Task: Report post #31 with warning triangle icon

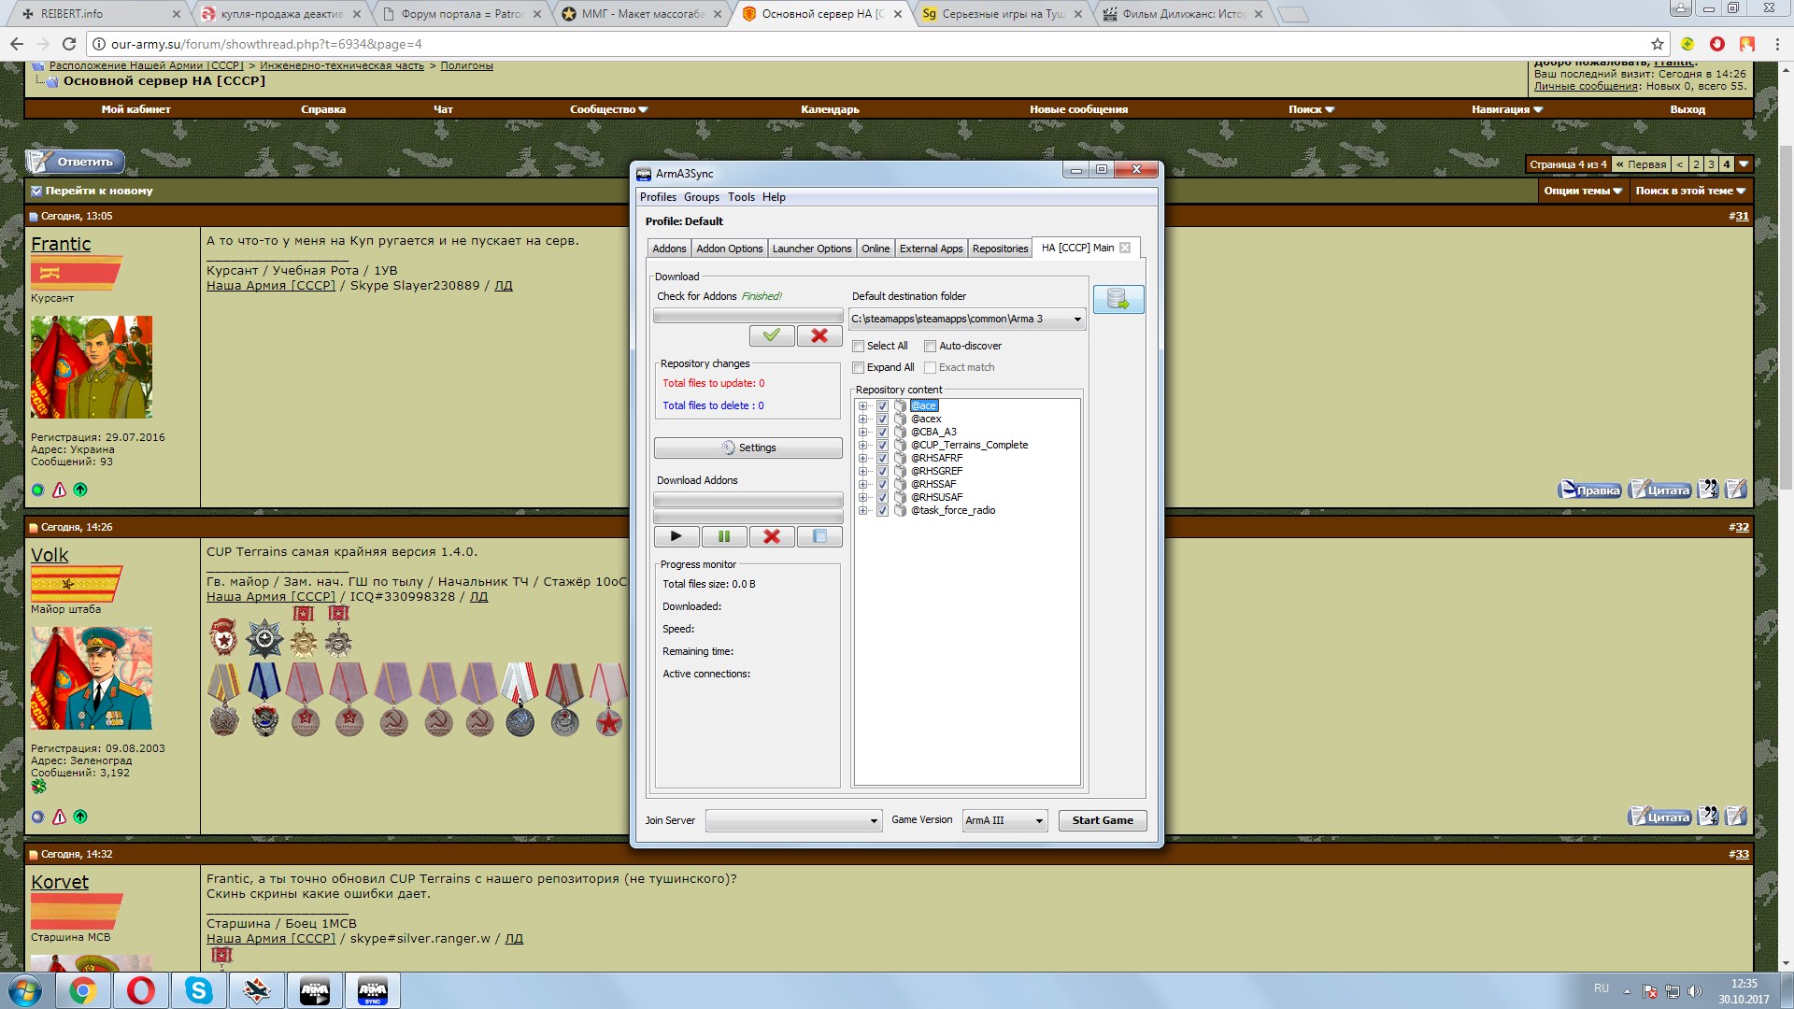Action: point(59,490)
